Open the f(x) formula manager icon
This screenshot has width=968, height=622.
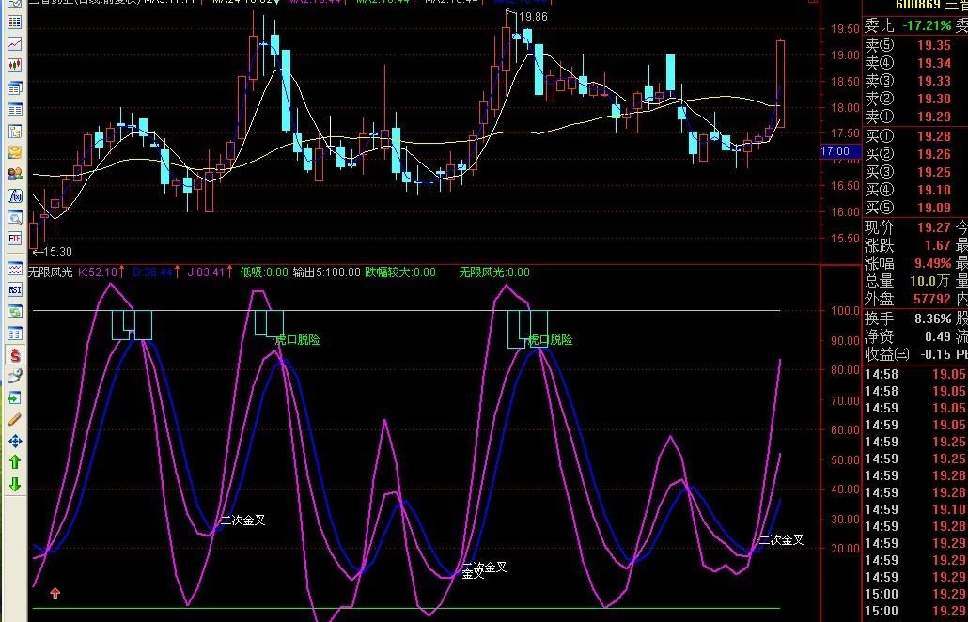14,195
